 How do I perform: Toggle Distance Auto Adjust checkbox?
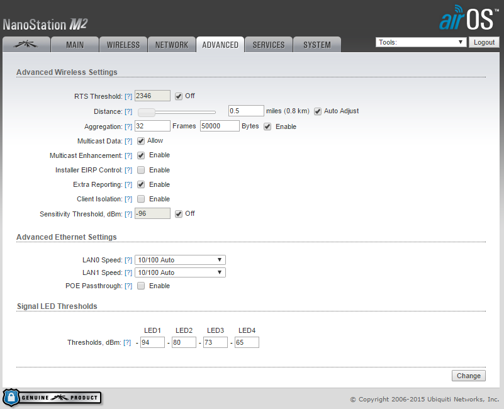(318, 111)
